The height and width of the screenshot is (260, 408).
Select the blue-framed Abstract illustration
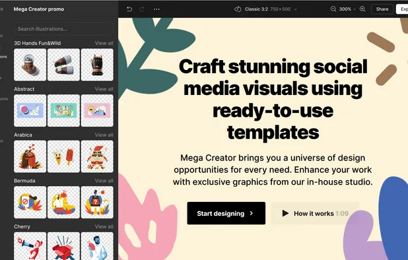[x=30, y=110]
